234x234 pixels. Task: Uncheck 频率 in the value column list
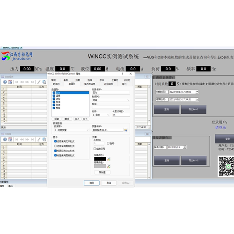(x=54, y=108)
